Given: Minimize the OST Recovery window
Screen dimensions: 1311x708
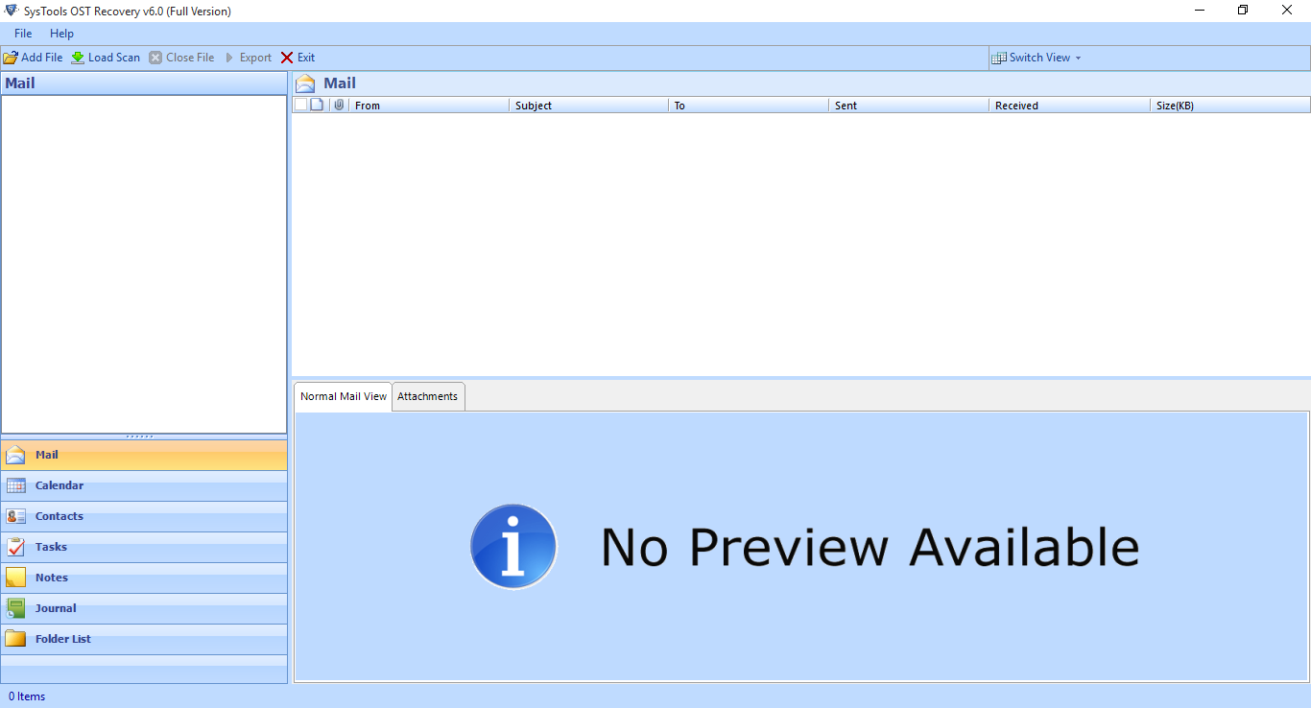Looking at the screenshot, I should coord(1200,11).
